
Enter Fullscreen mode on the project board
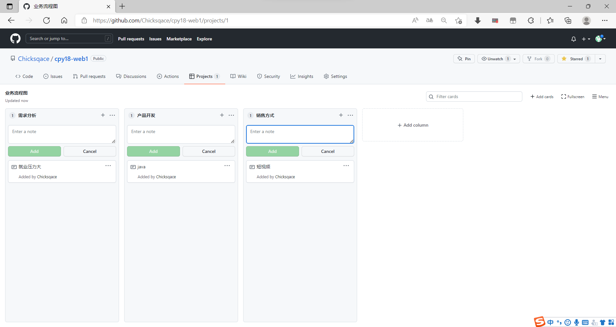573,96
